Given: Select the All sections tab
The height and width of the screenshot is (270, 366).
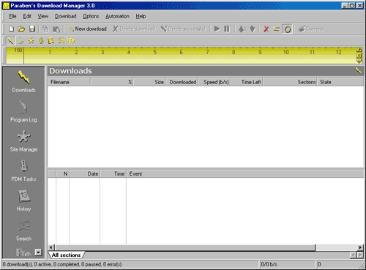Looking at the screenshot, I should tap(67, 255).
